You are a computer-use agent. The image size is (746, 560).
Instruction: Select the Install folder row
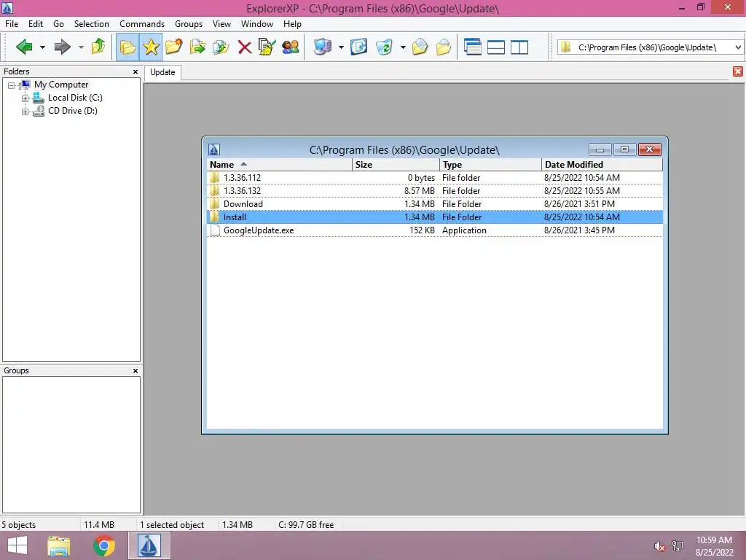coord(434,217)
